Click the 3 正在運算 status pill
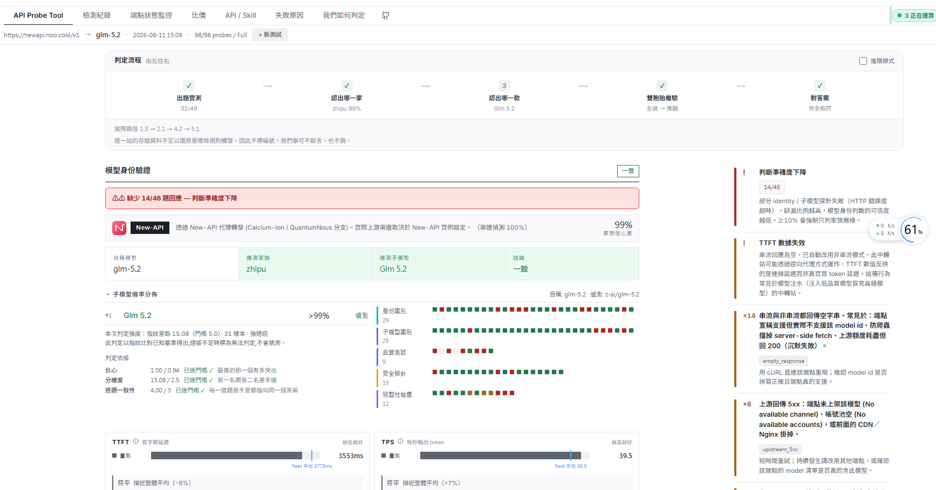936x490 pixels. click(x=915, y=16)
